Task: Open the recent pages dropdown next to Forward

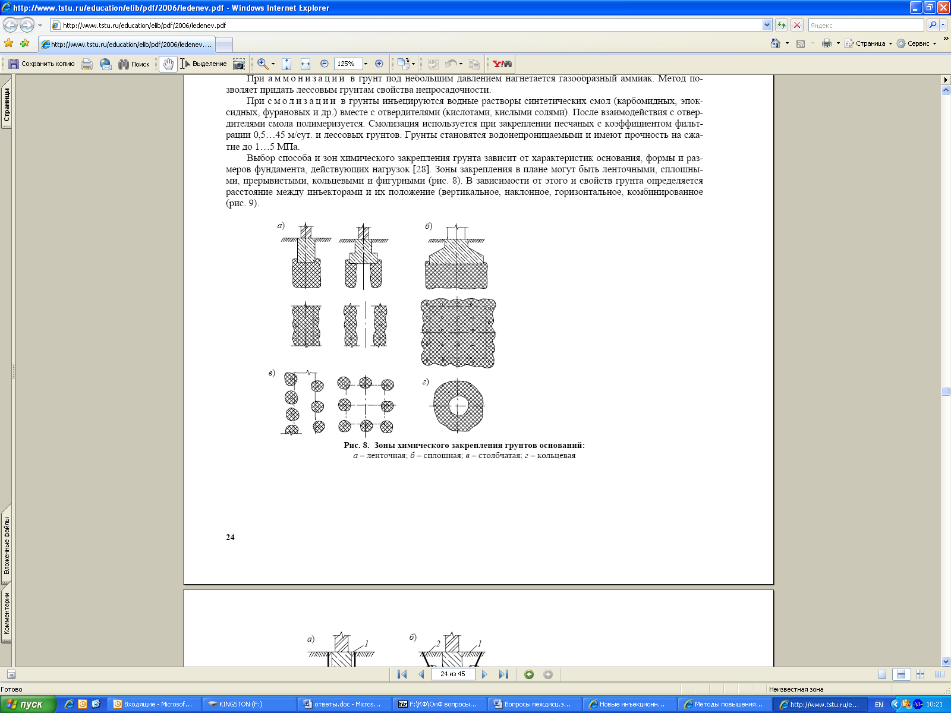Action: coord(40,26)
